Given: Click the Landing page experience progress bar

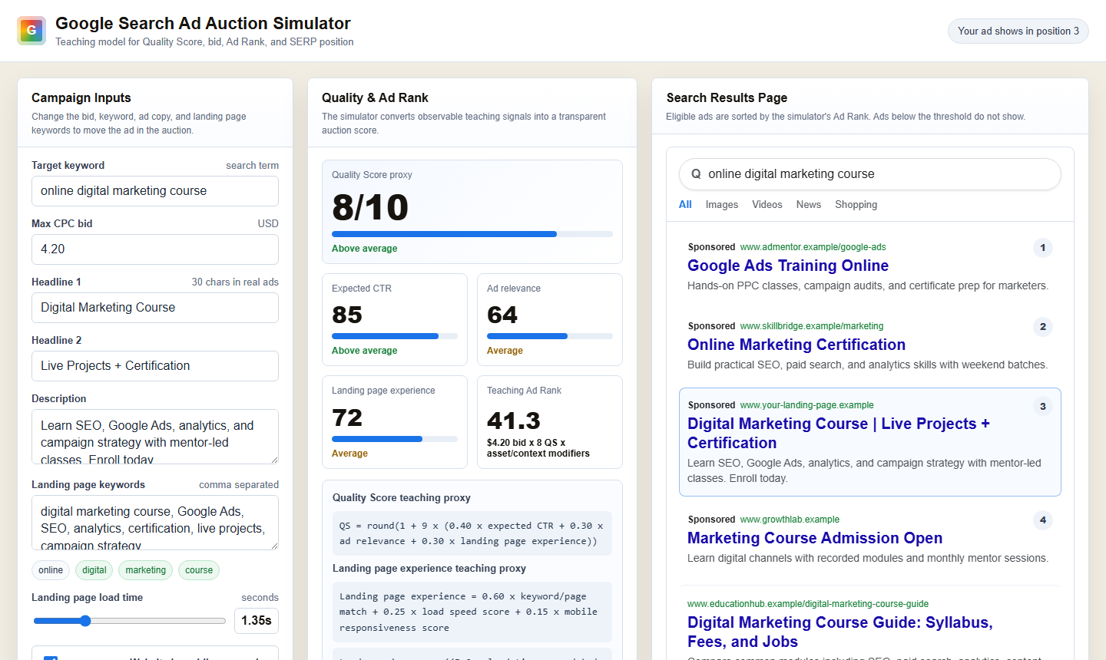Looking at the screenshot, I should tap(395, 439).
